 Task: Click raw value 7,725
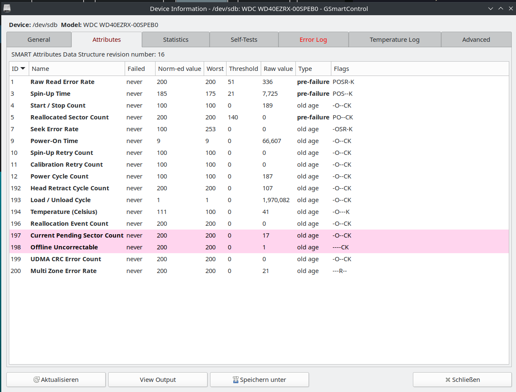point(270,94)
